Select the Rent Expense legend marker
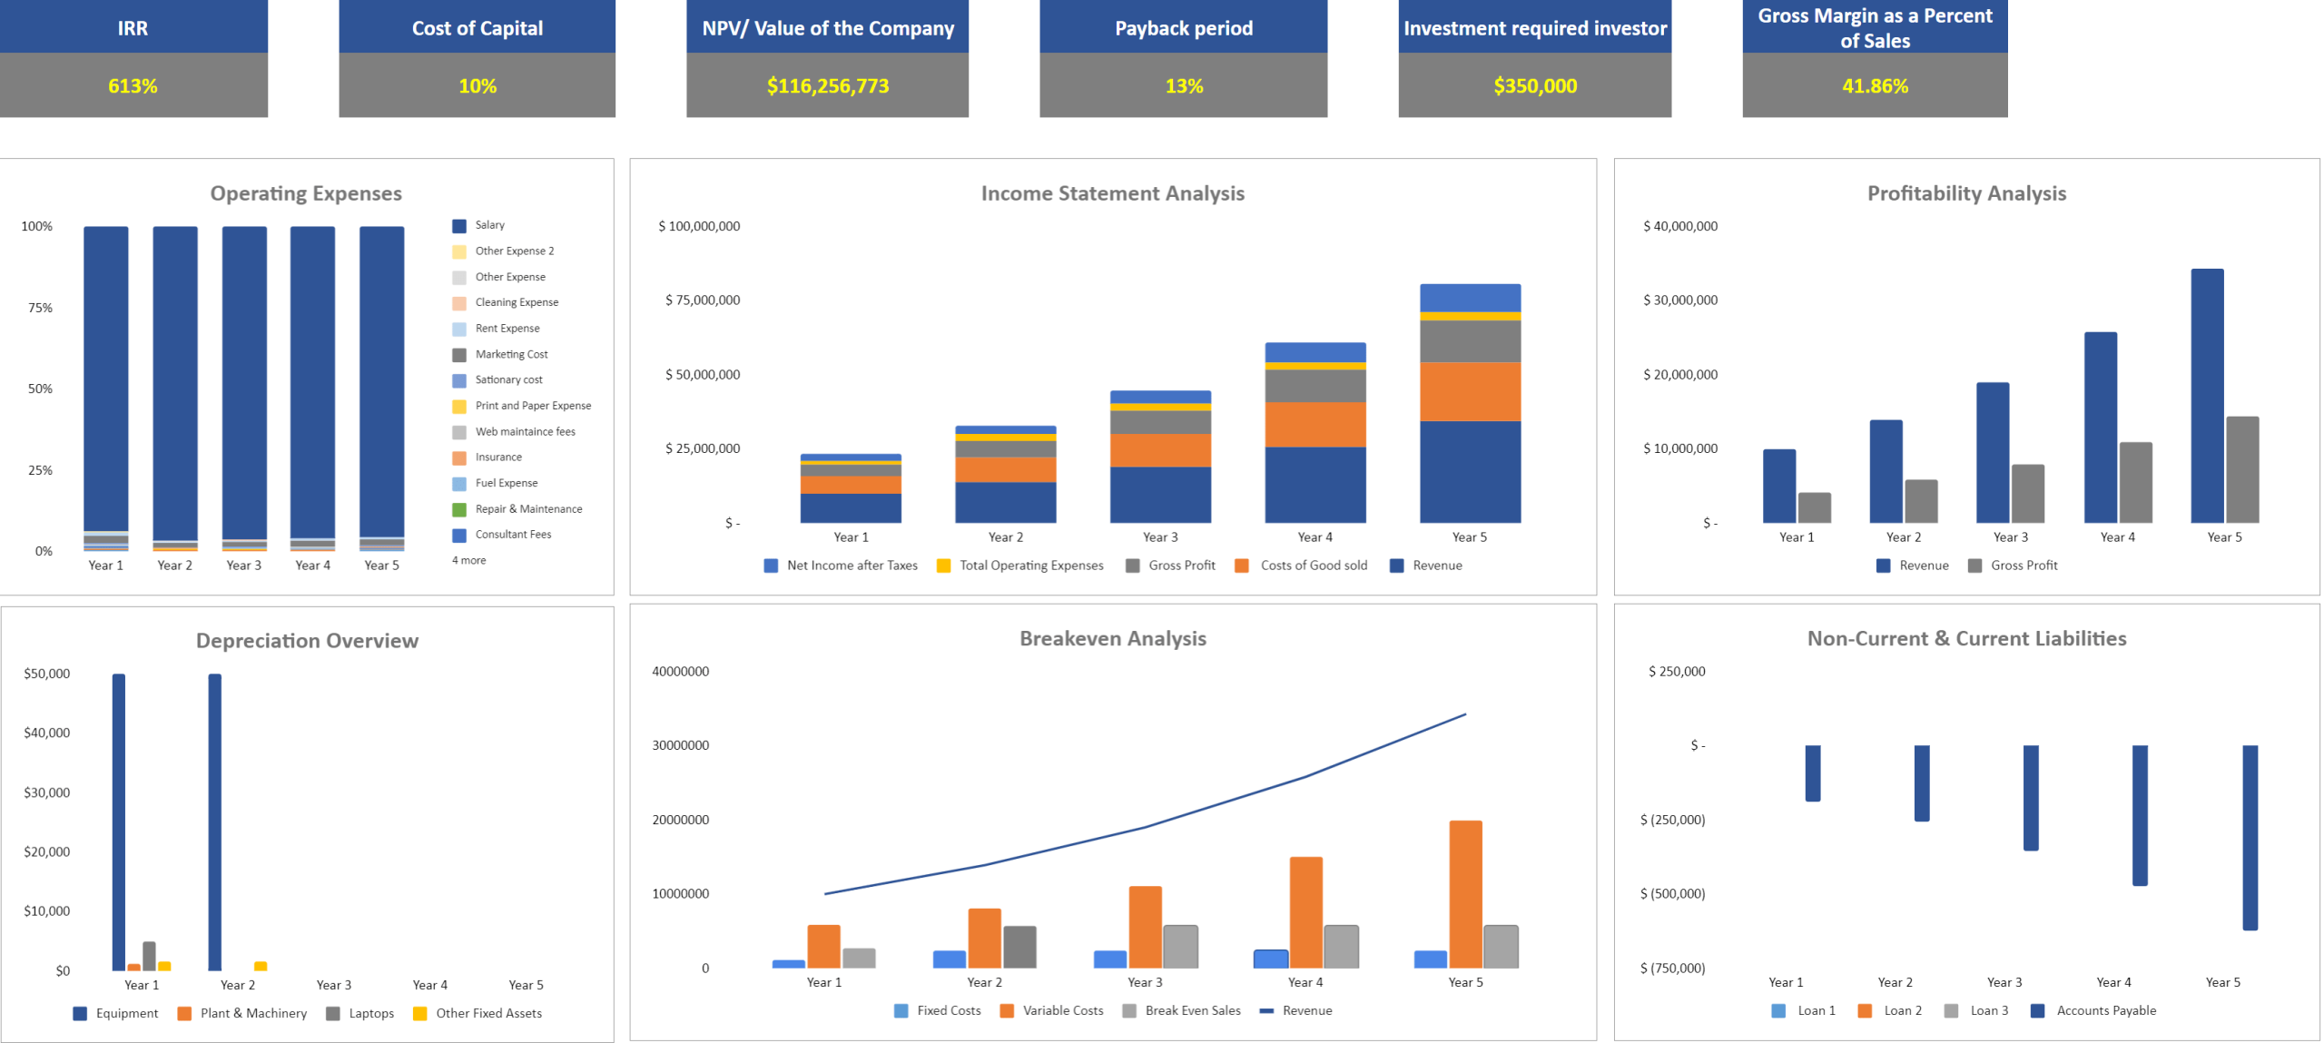This screenshot has width=2324, height=1043. (x=458, y=328)
